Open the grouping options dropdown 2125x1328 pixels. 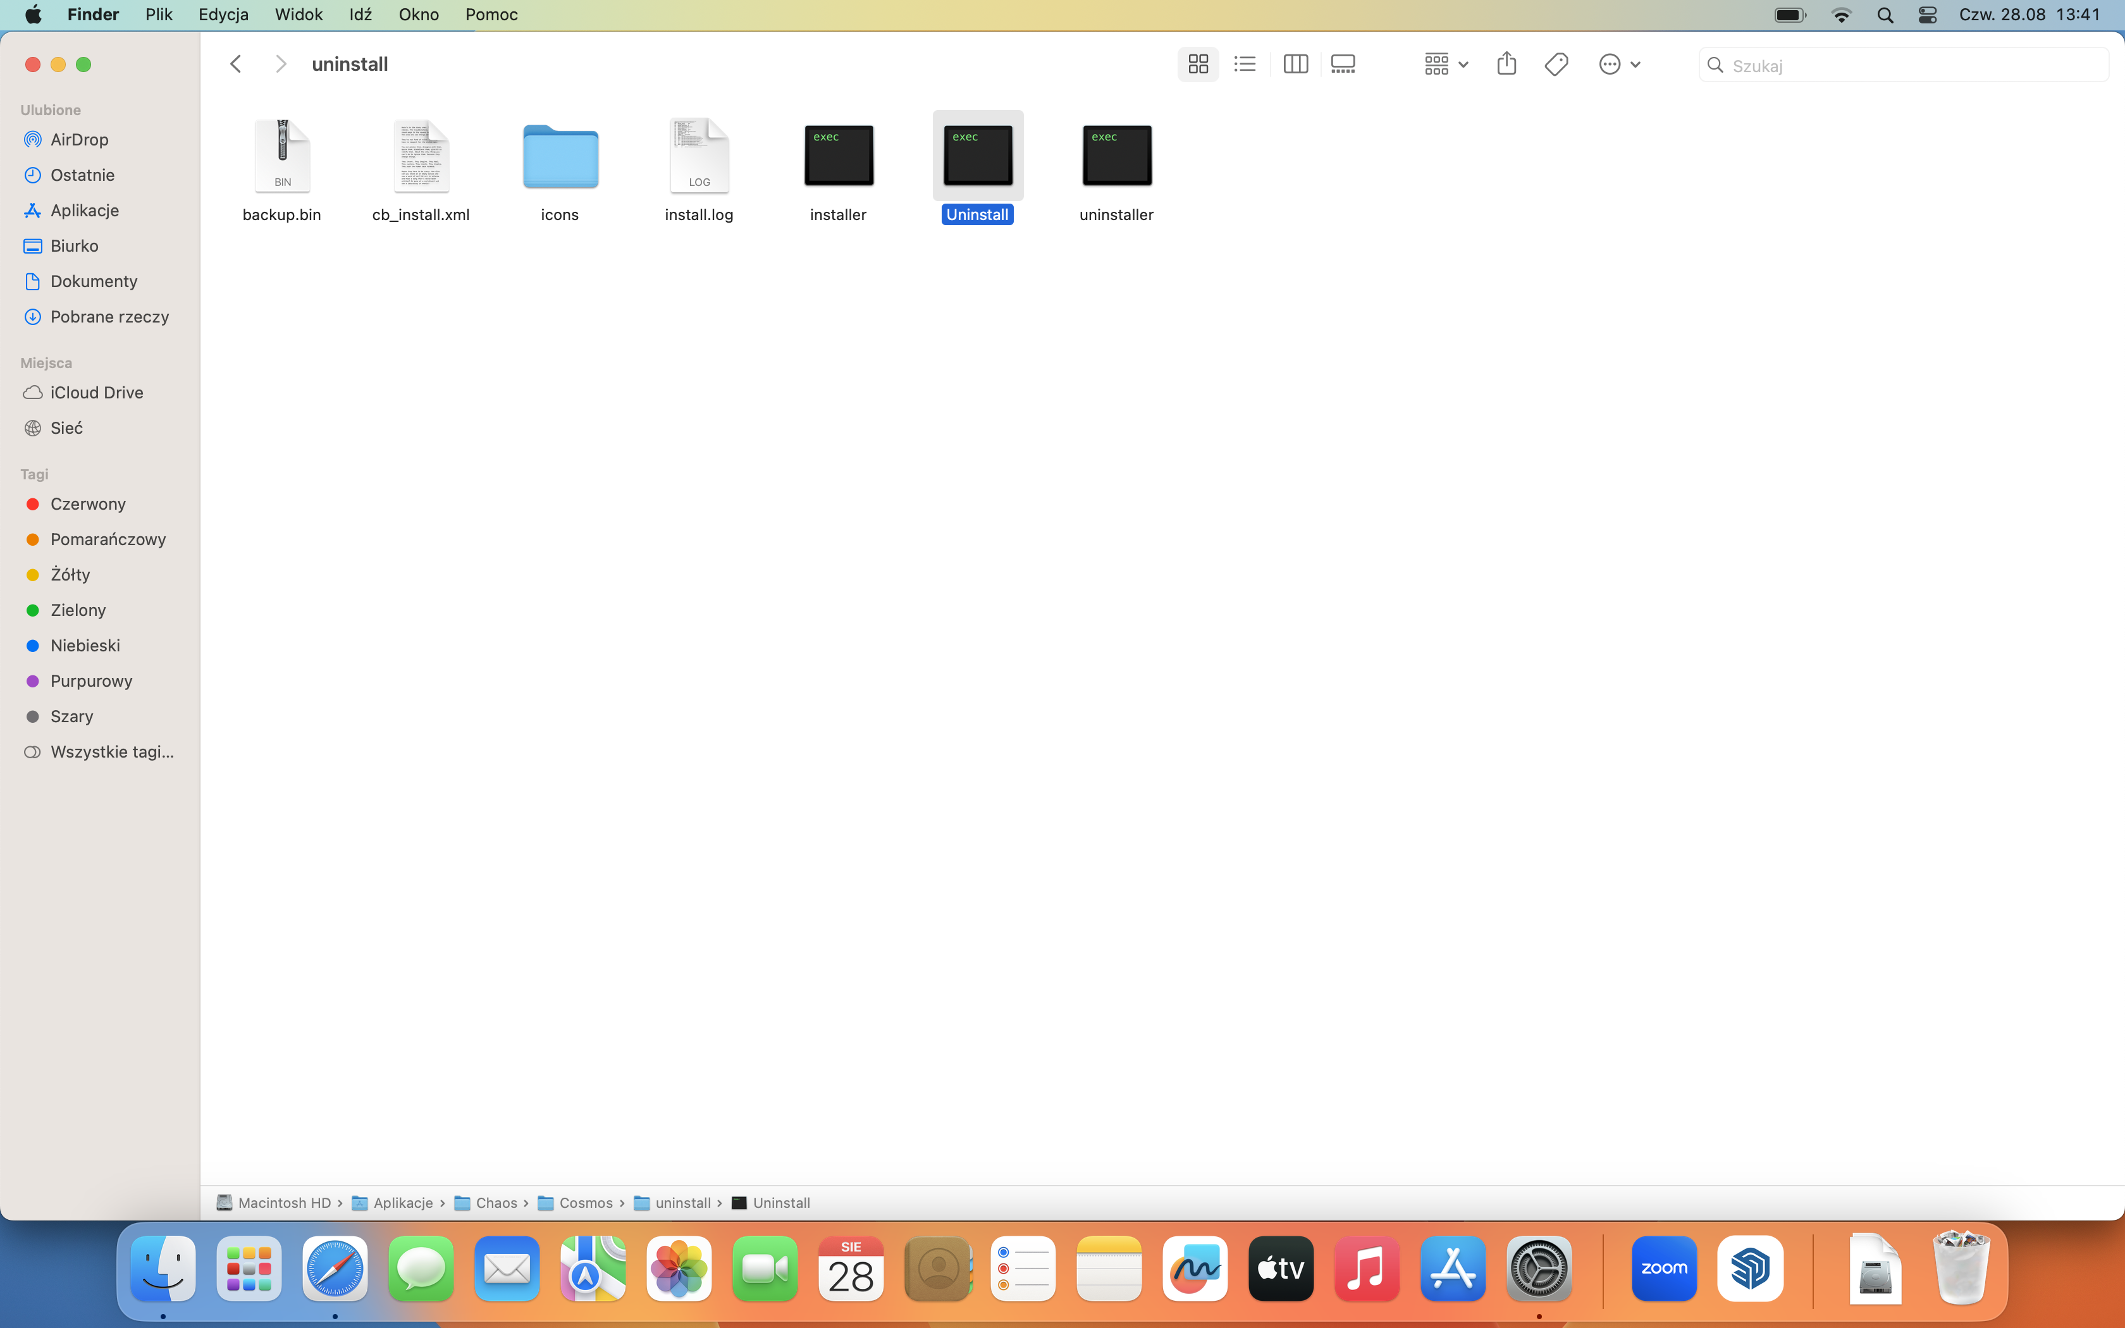(x=1445, y=64)
